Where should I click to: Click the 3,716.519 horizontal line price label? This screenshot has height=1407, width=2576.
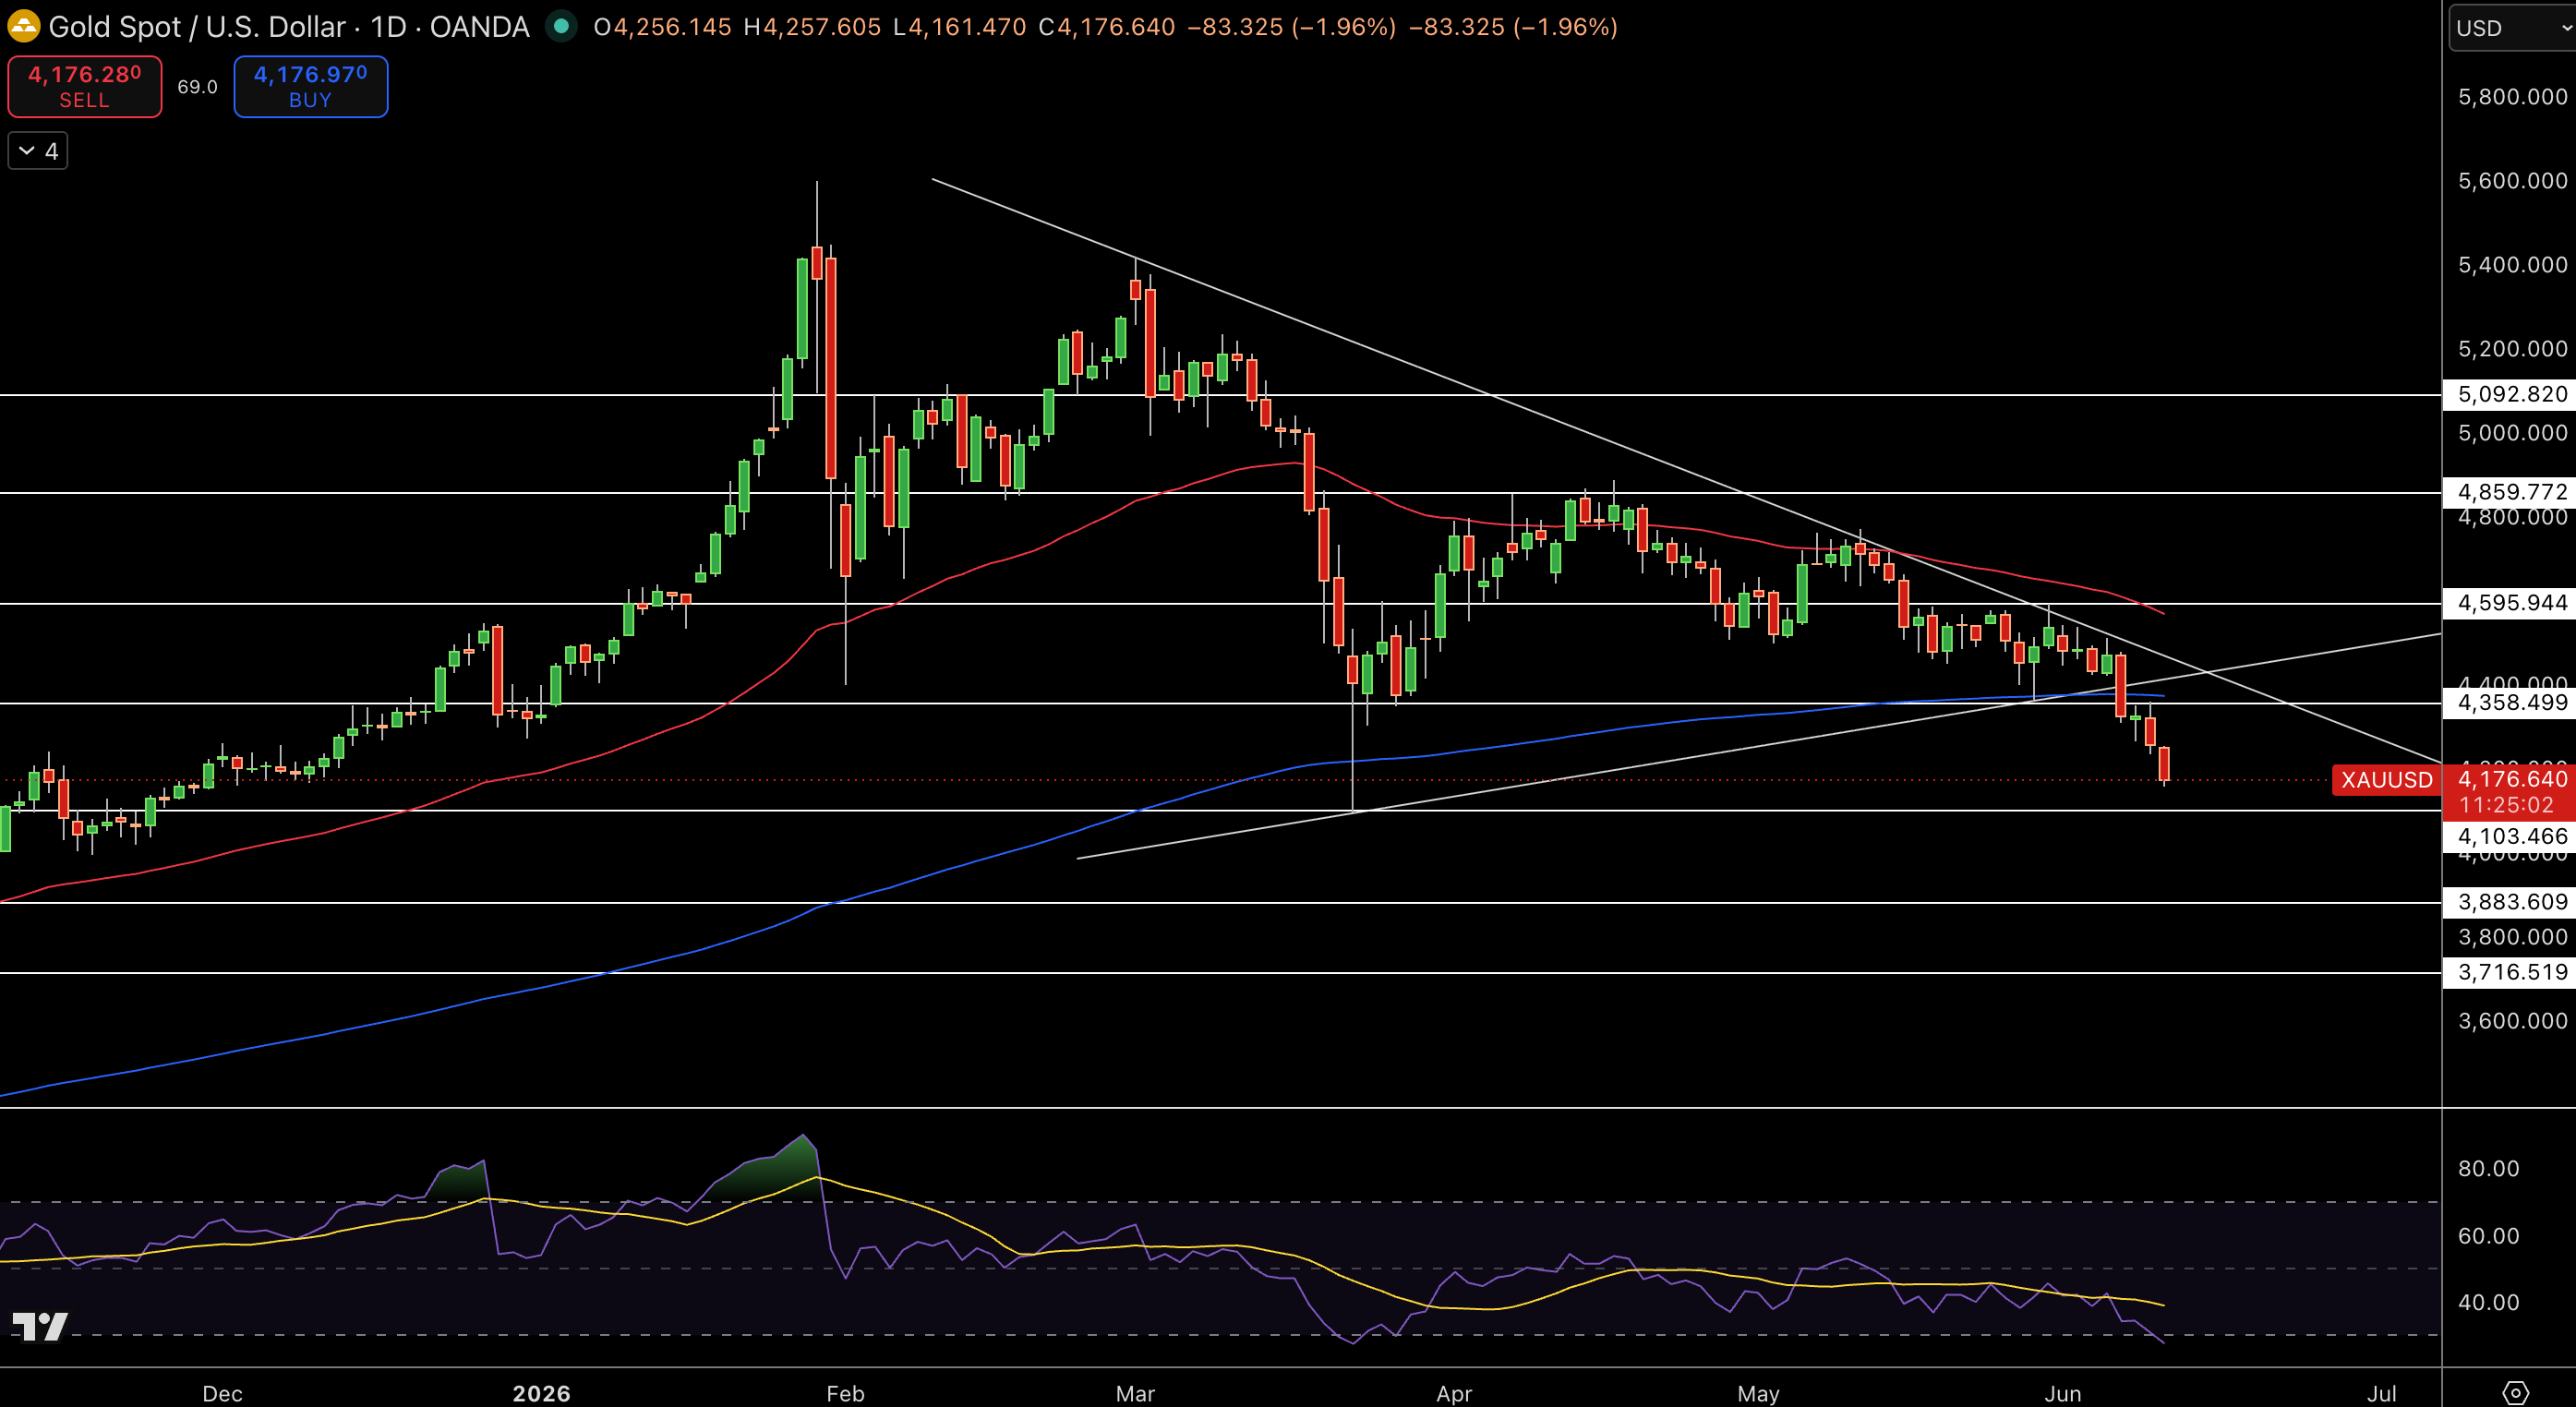coord(2511,972)
